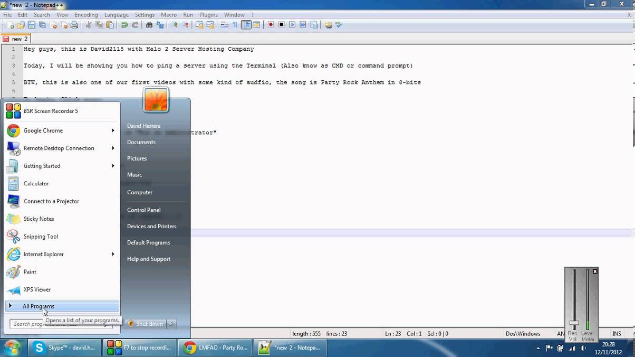Click Run macro multiple times icon
Viewport: 635px width, 357px height.
click(x=303, y=25)
